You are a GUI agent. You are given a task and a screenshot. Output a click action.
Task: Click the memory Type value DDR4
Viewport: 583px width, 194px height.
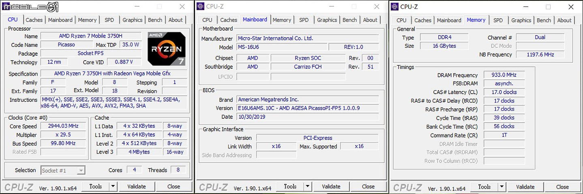[x=444, y=37]
